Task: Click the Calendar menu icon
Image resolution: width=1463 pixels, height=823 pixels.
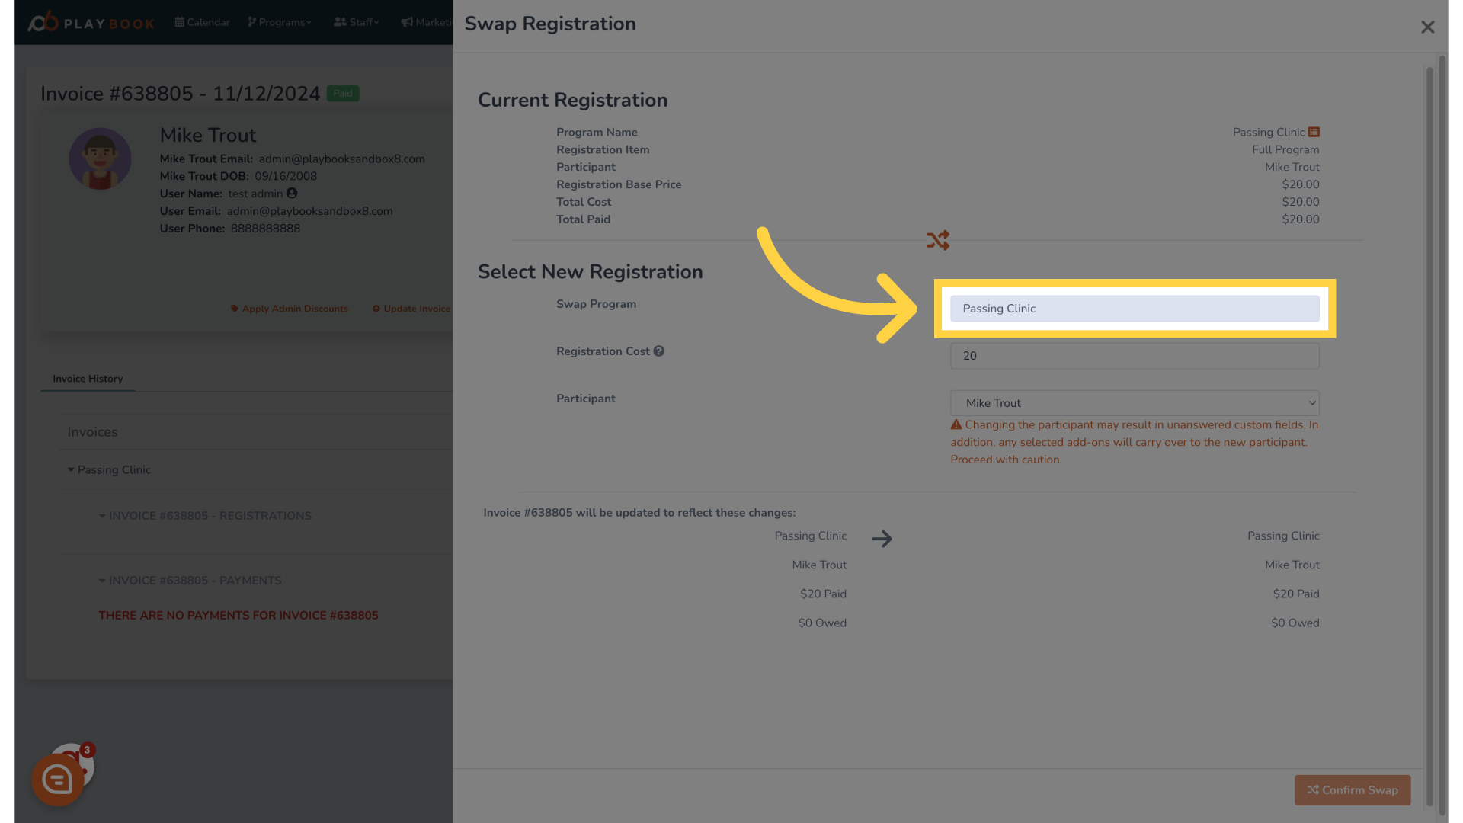Action: pyautogui.click(x=180, y=21)
